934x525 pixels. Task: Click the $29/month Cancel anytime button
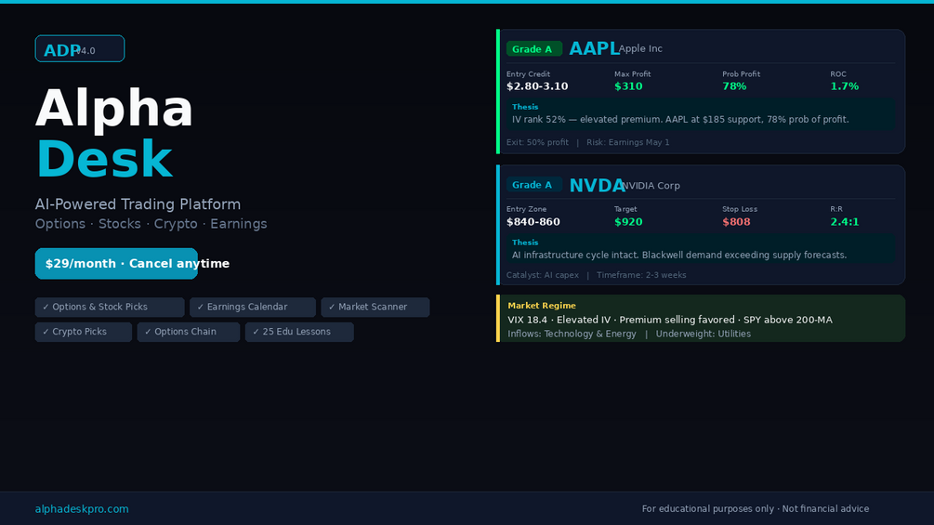click(116, 264)
